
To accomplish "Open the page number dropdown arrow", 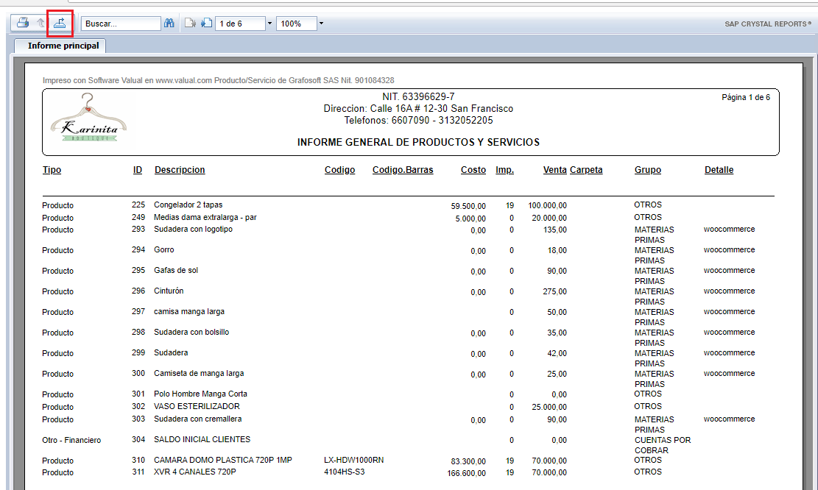I will (x=269, y=24).
